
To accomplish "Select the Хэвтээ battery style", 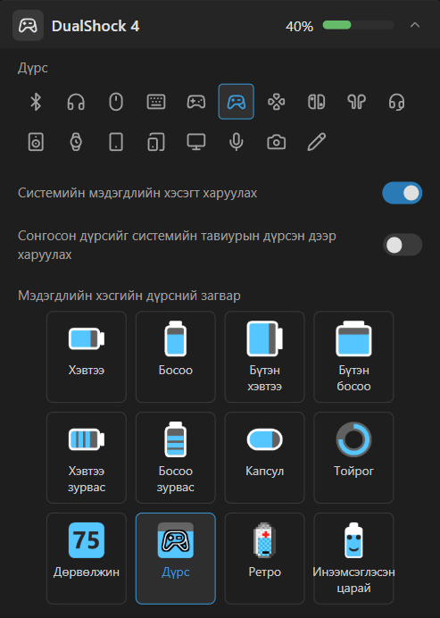I will point(87,356).
